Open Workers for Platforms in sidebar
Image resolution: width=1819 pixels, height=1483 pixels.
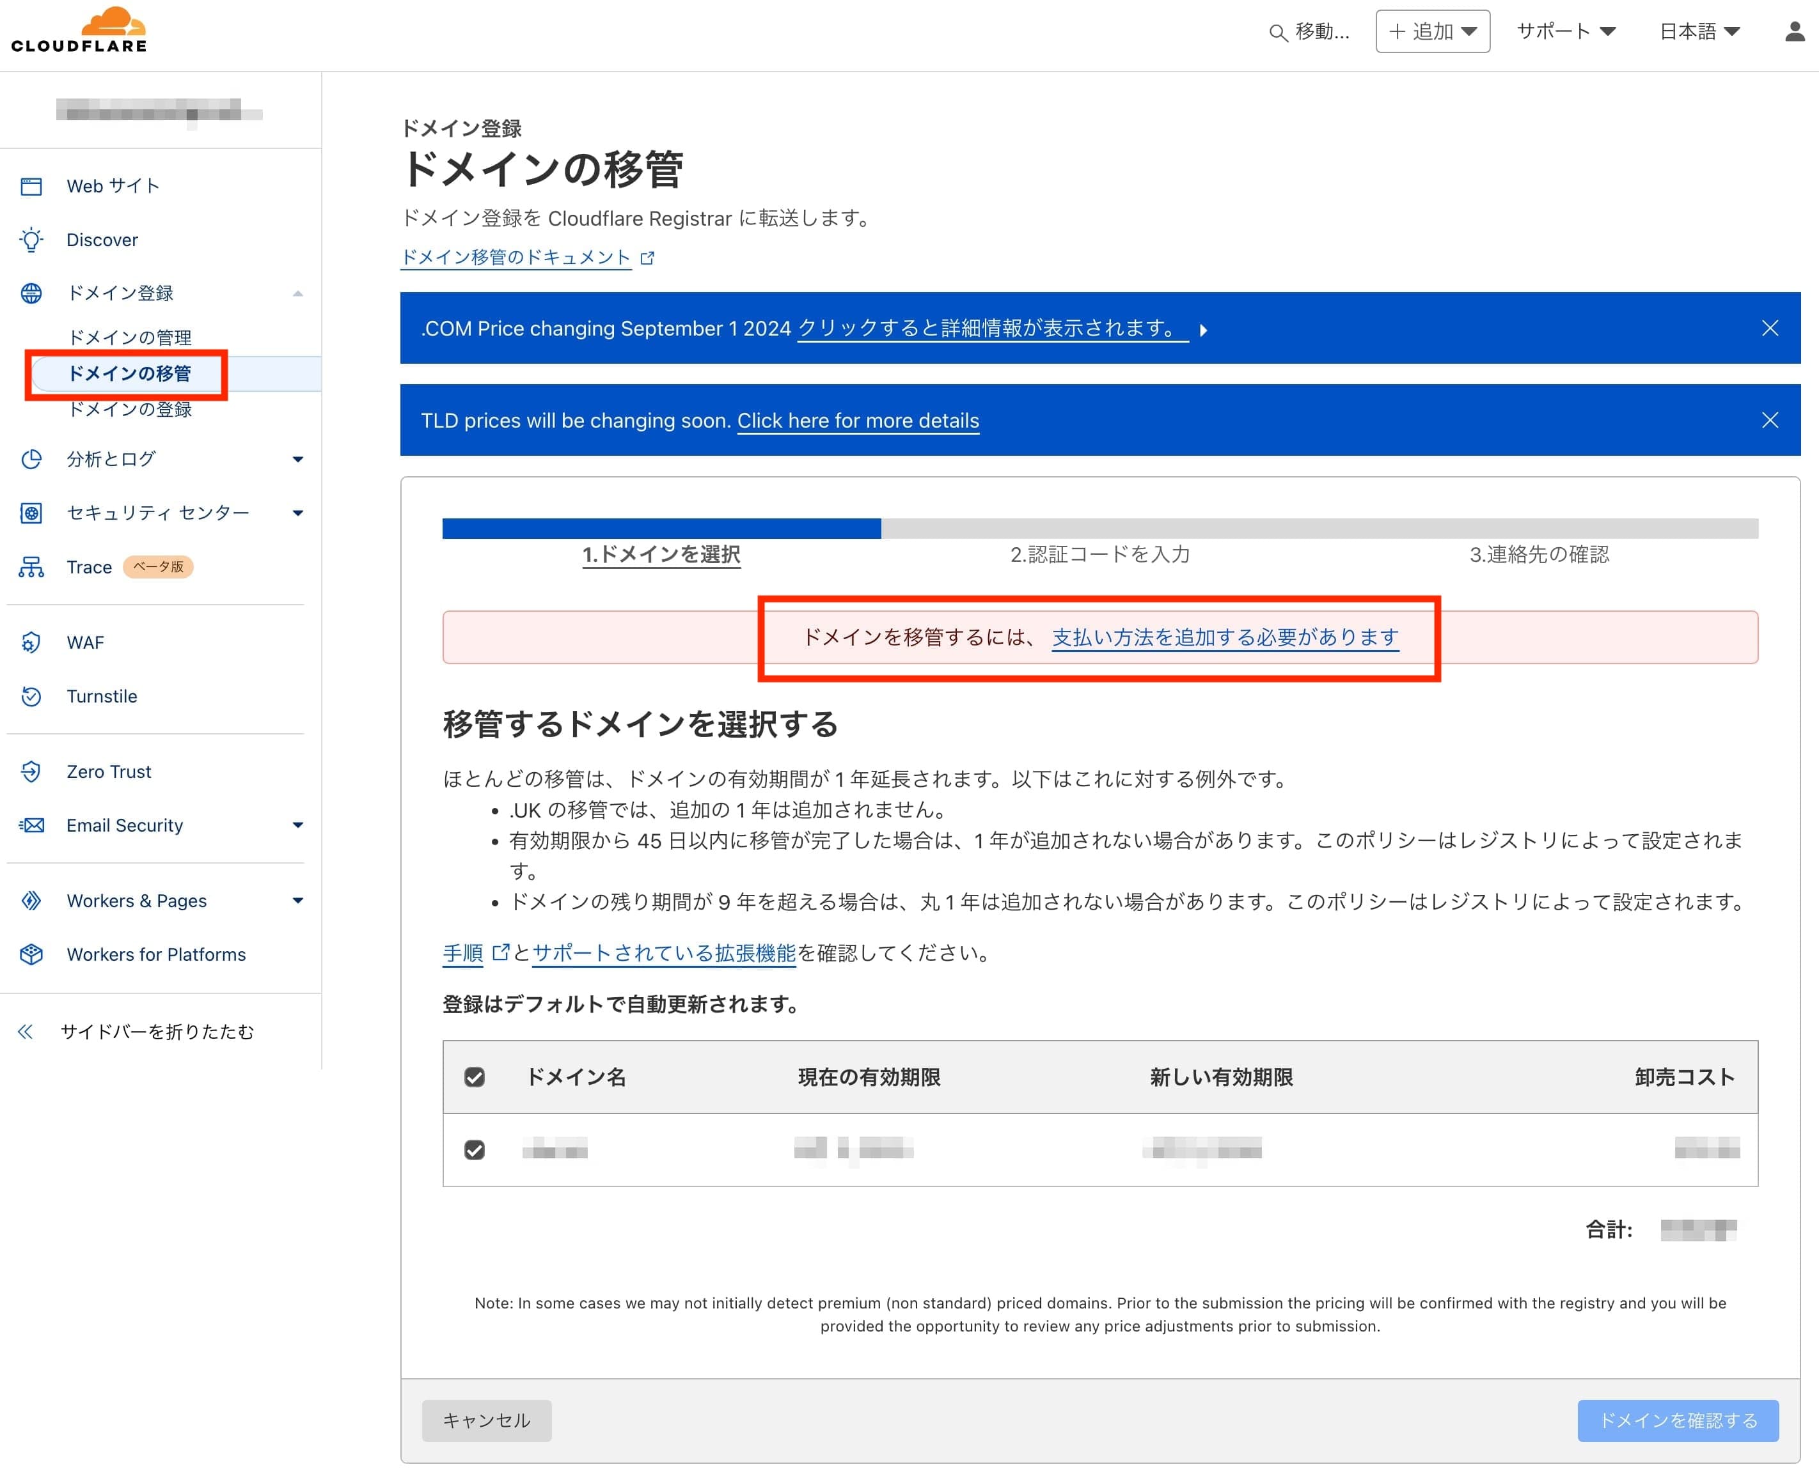point(157,954)
